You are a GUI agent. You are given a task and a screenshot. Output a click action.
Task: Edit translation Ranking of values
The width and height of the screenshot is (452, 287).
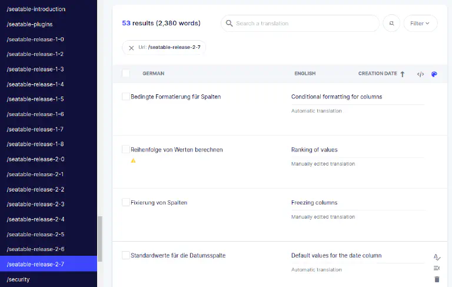point(314,150)
